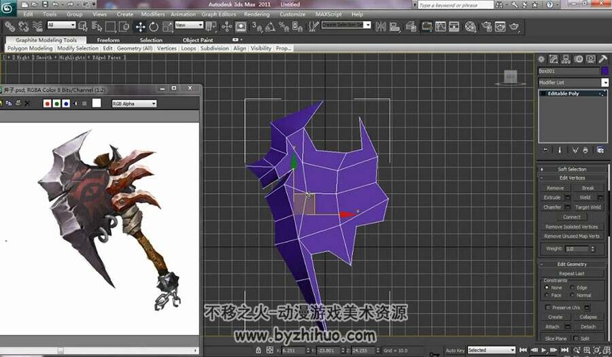612x357 pixels.
Task: Open the MAXScript menu
Action: click(x=328, y=14)
